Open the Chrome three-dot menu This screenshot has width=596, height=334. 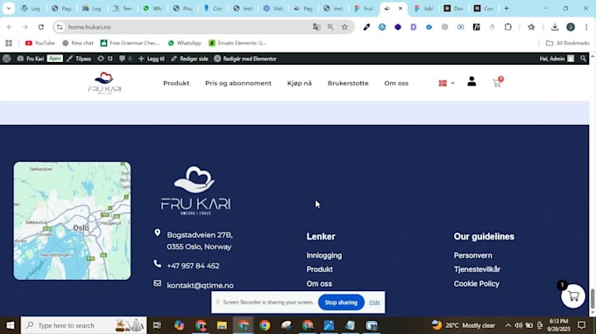pos(586,27)
